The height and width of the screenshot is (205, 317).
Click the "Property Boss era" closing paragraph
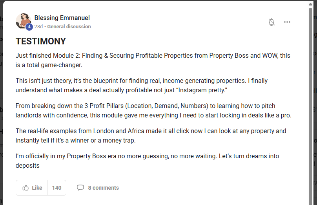coord(148,161)
